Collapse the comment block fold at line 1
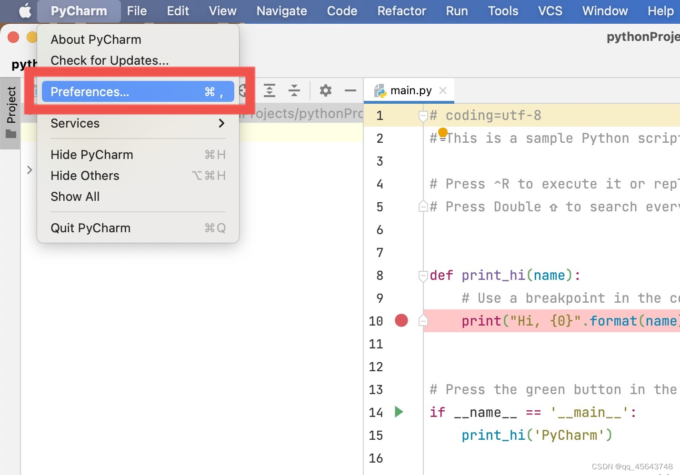Screen dimensions: 680x475 coord(423,116)
